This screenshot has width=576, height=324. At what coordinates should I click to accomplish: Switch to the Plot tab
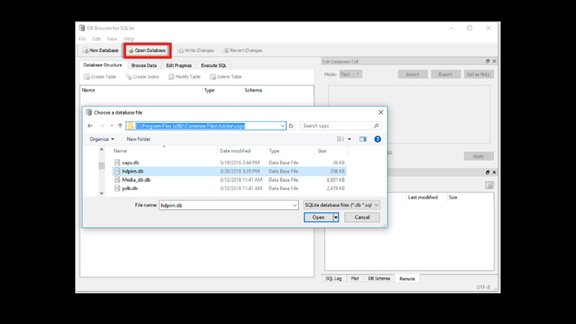(x=355, y=279)
